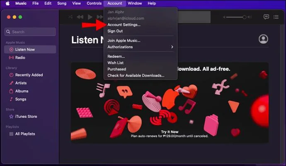286x166 pixels.
Task: Open Radio in sidebar
Action: 30,58
